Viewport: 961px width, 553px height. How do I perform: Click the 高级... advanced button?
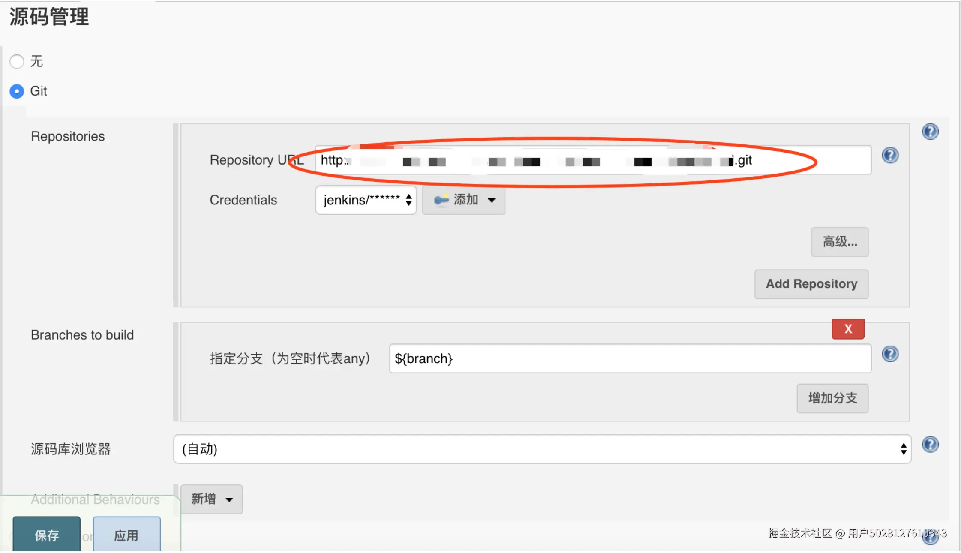coord(839,242)
